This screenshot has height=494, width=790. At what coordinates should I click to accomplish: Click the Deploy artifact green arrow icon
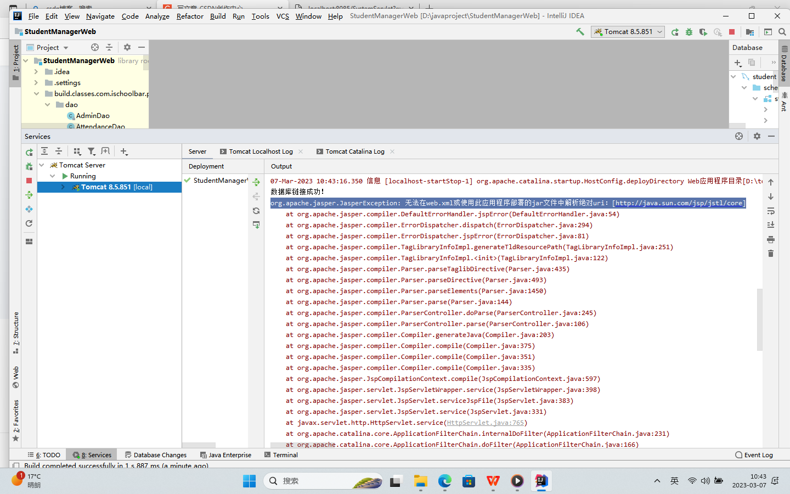pyautogui.click(x=256, y=182)
